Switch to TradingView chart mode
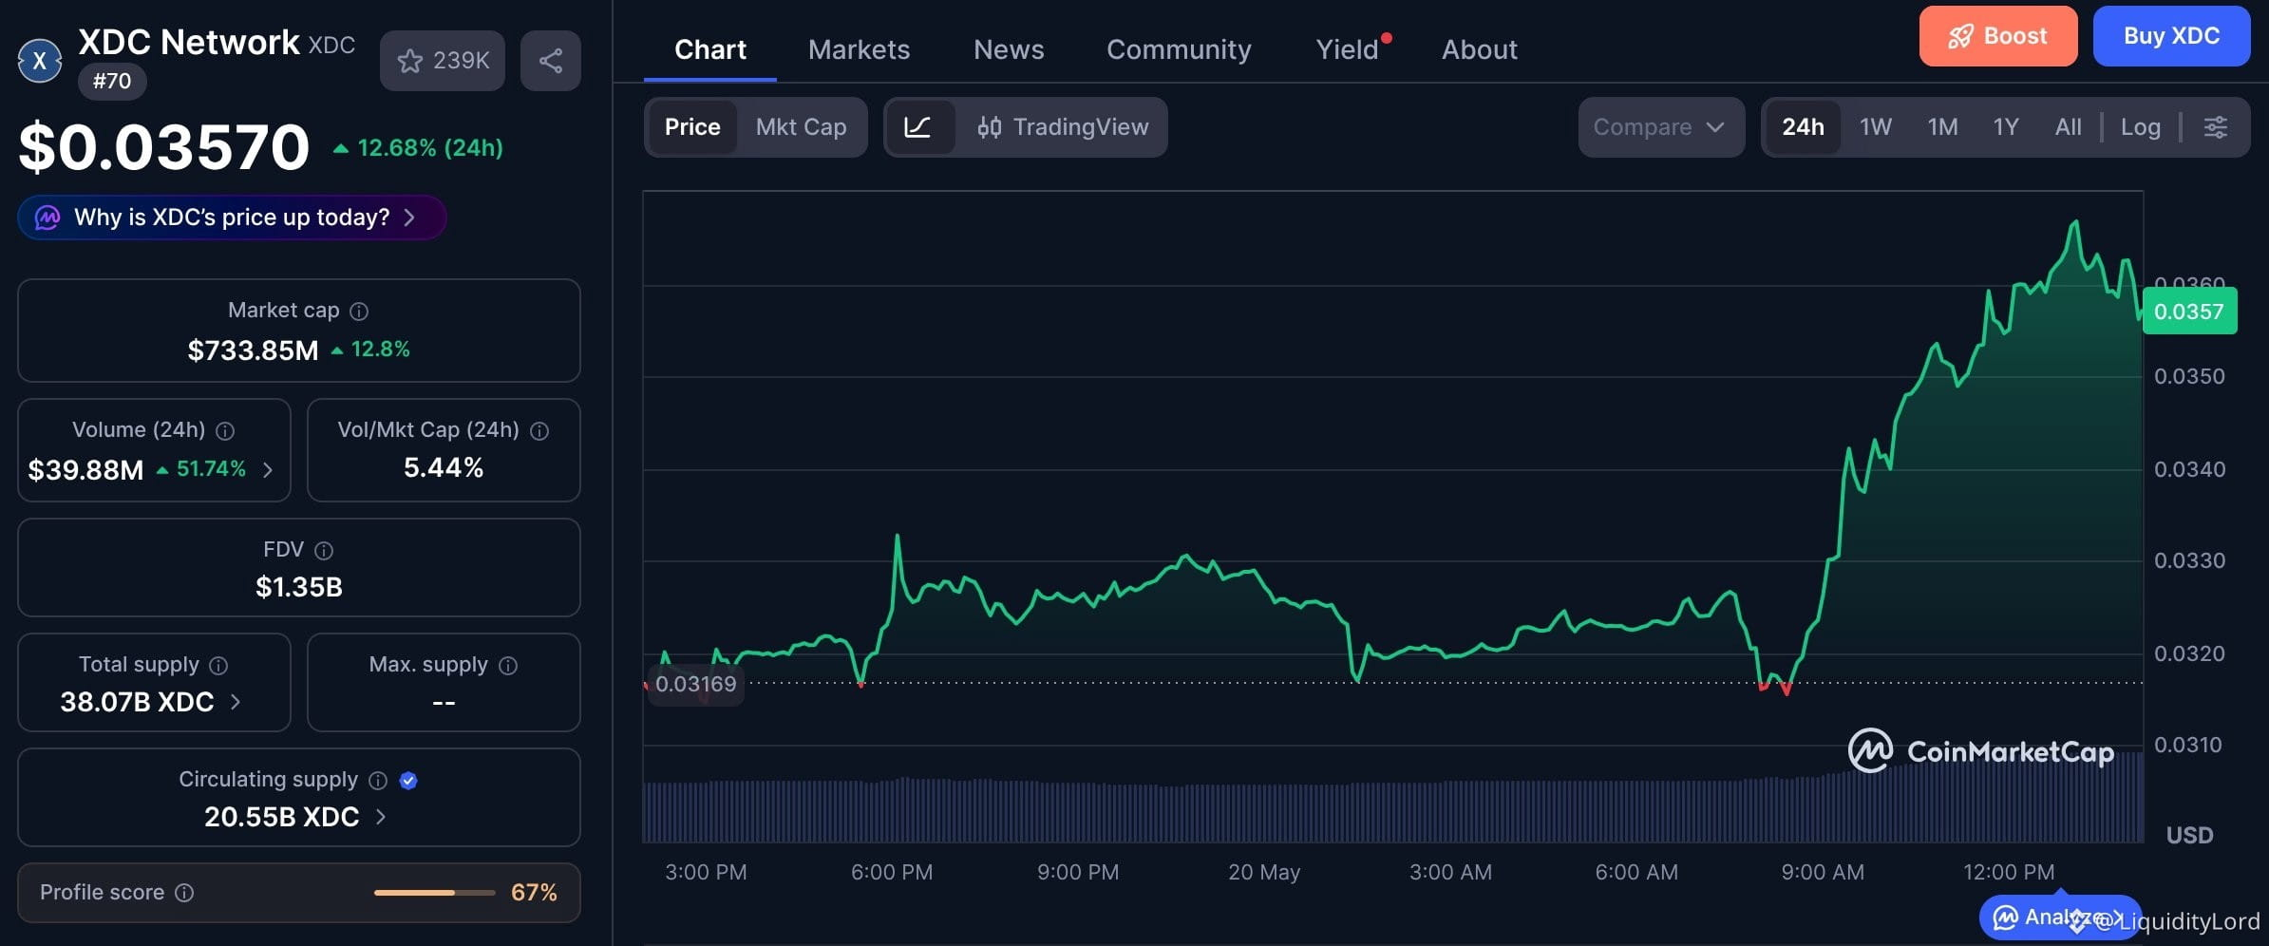Screen dimensions: 2269x946 (x=1063, y=127)
